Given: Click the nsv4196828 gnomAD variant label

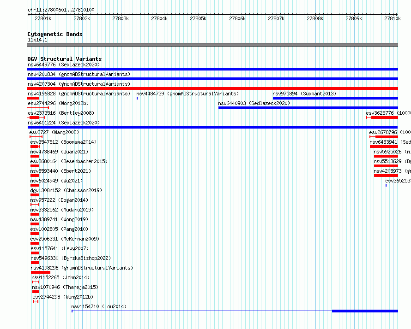Looking at the screenshot, I should [x=79, y=94].
